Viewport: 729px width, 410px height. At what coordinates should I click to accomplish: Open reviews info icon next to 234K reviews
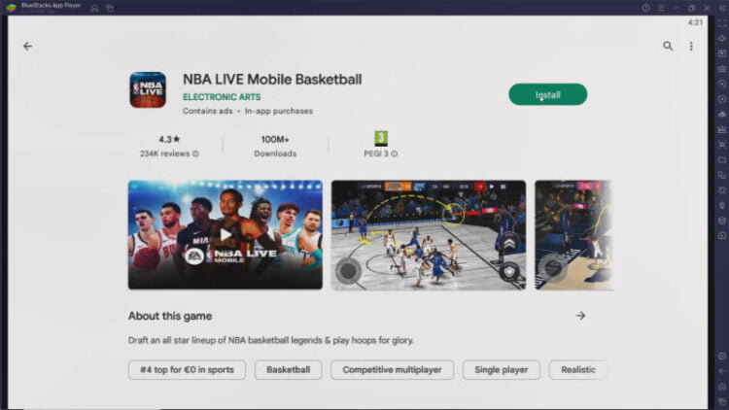pyautogui.click(x=195, y=154)
